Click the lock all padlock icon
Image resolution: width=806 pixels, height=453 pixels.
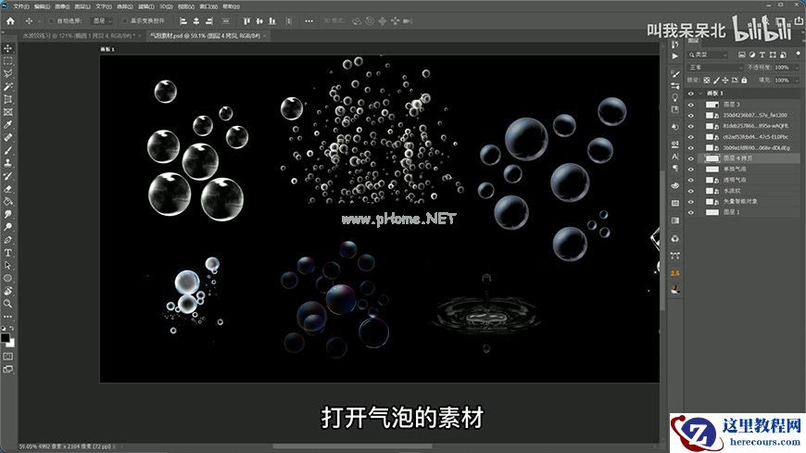[744, 81]
